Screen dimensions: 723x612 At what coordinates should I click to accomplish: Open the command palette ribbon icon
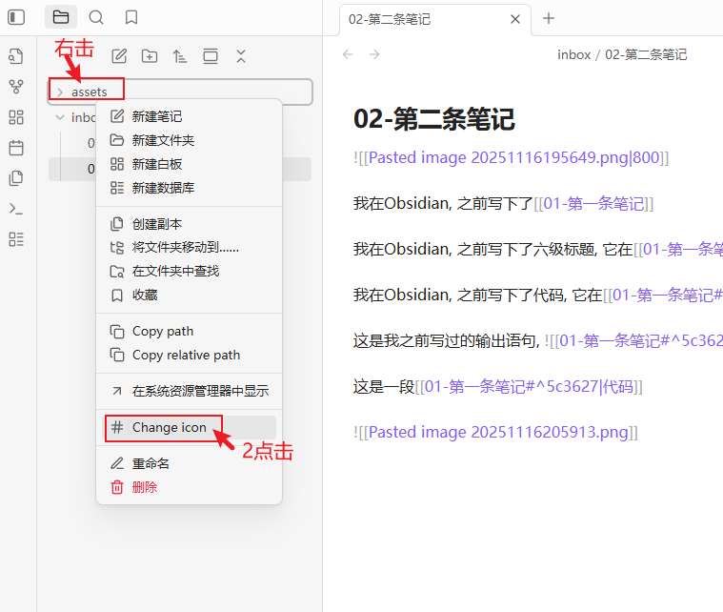coord(16,209)
